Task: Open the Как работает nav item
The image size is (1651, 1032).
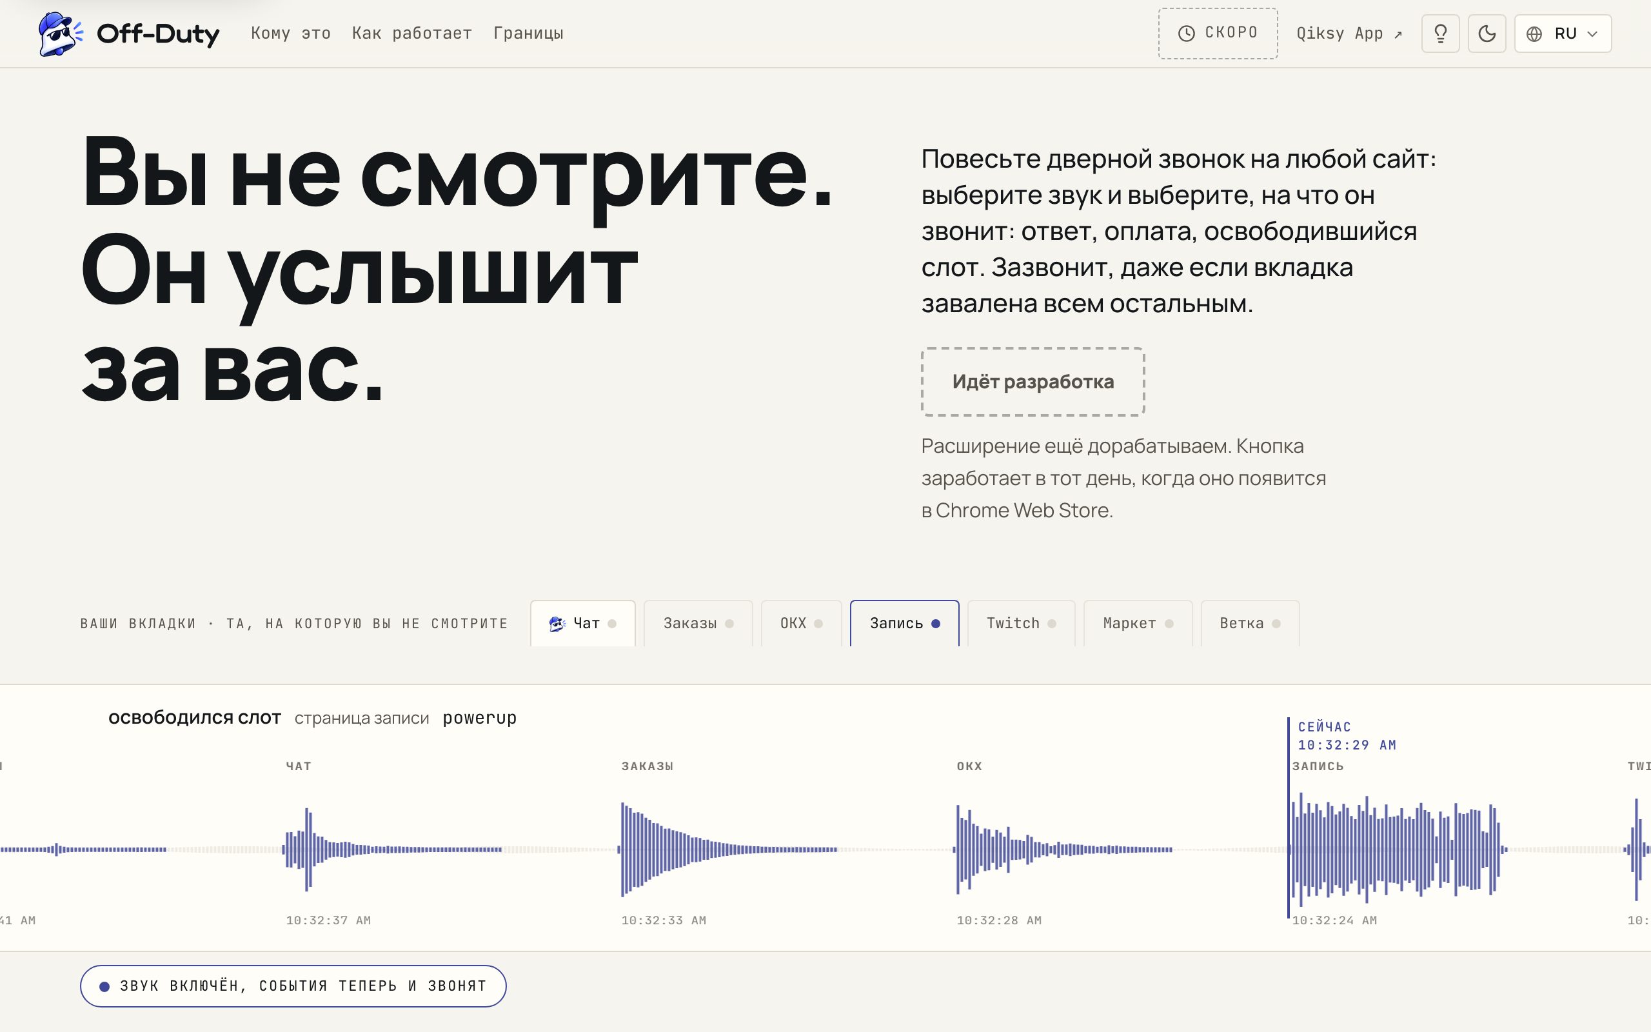Action: click(x=412, y=34)
